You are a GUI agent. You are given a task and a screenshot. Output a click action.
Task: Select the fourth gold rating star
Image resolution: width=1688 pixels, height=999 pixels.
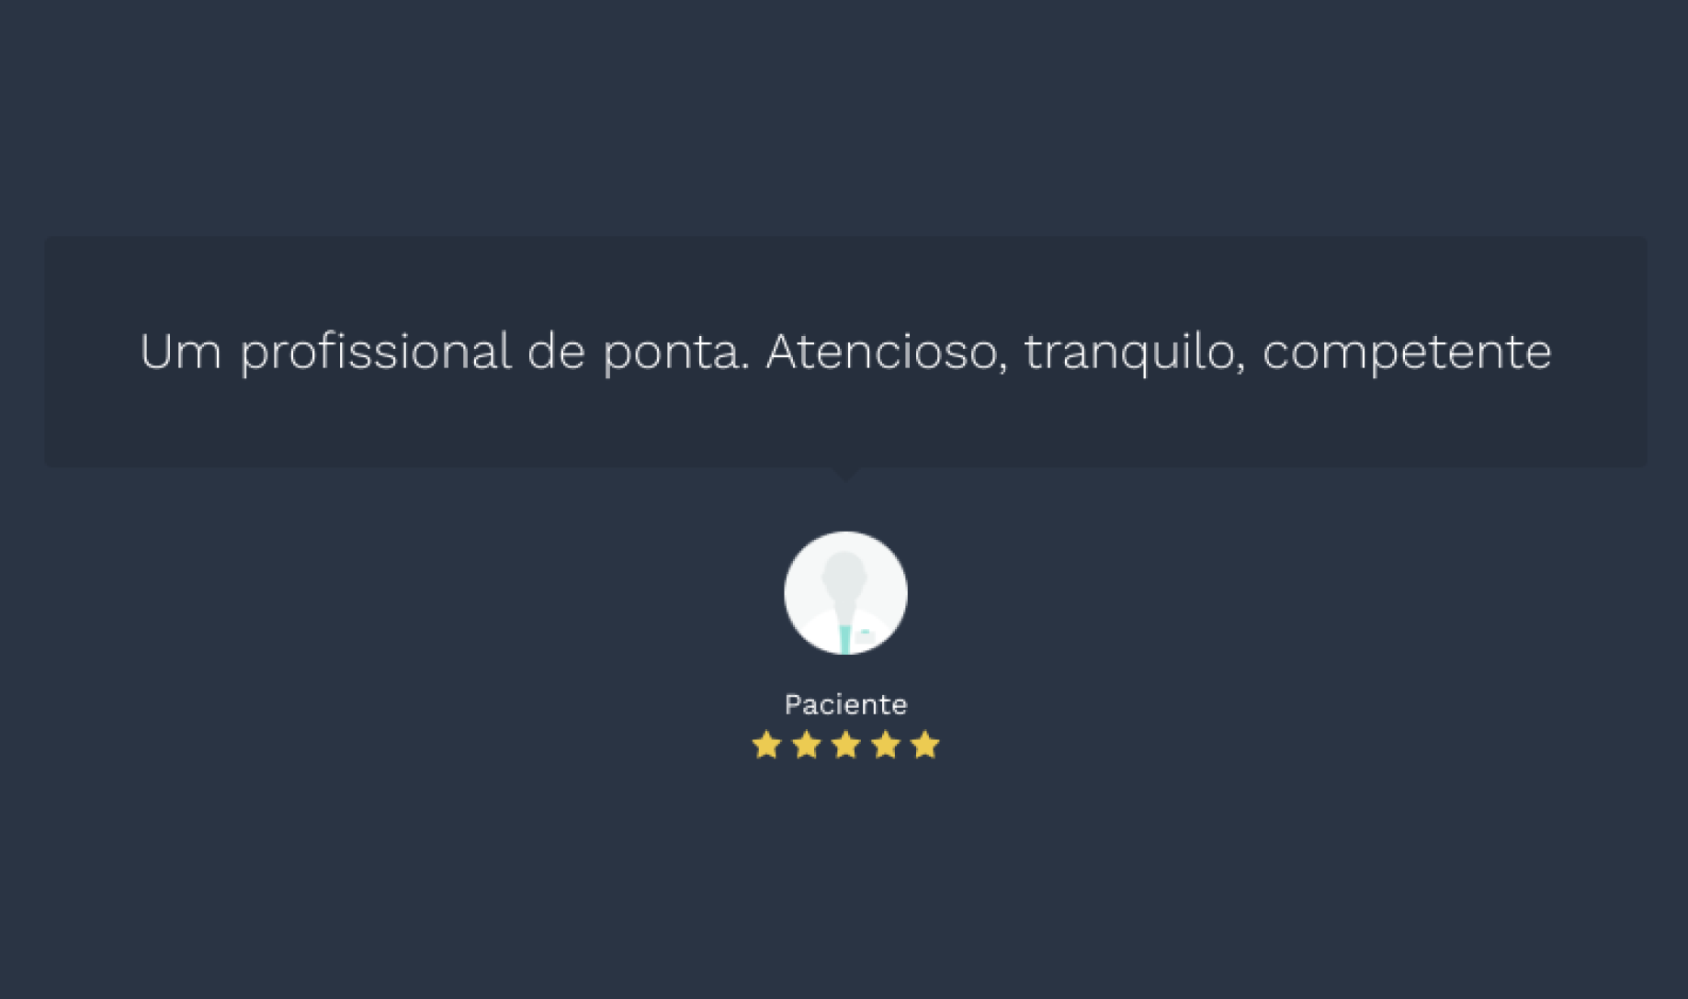tap(886, 745)
